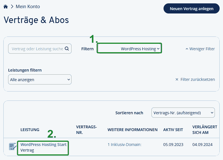Open the WordPress Hosting Start contract
This screenshot has height=160, width=223.
click(43, 145)
